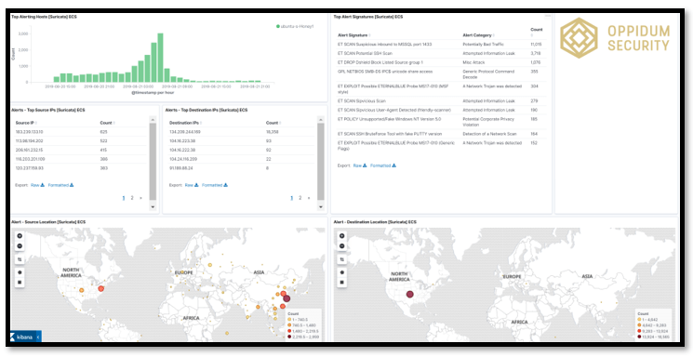The height and width of the screenshot is (357, 693).
Task: Click fit data bounds on Source Location map
Action: click(20, 259)
